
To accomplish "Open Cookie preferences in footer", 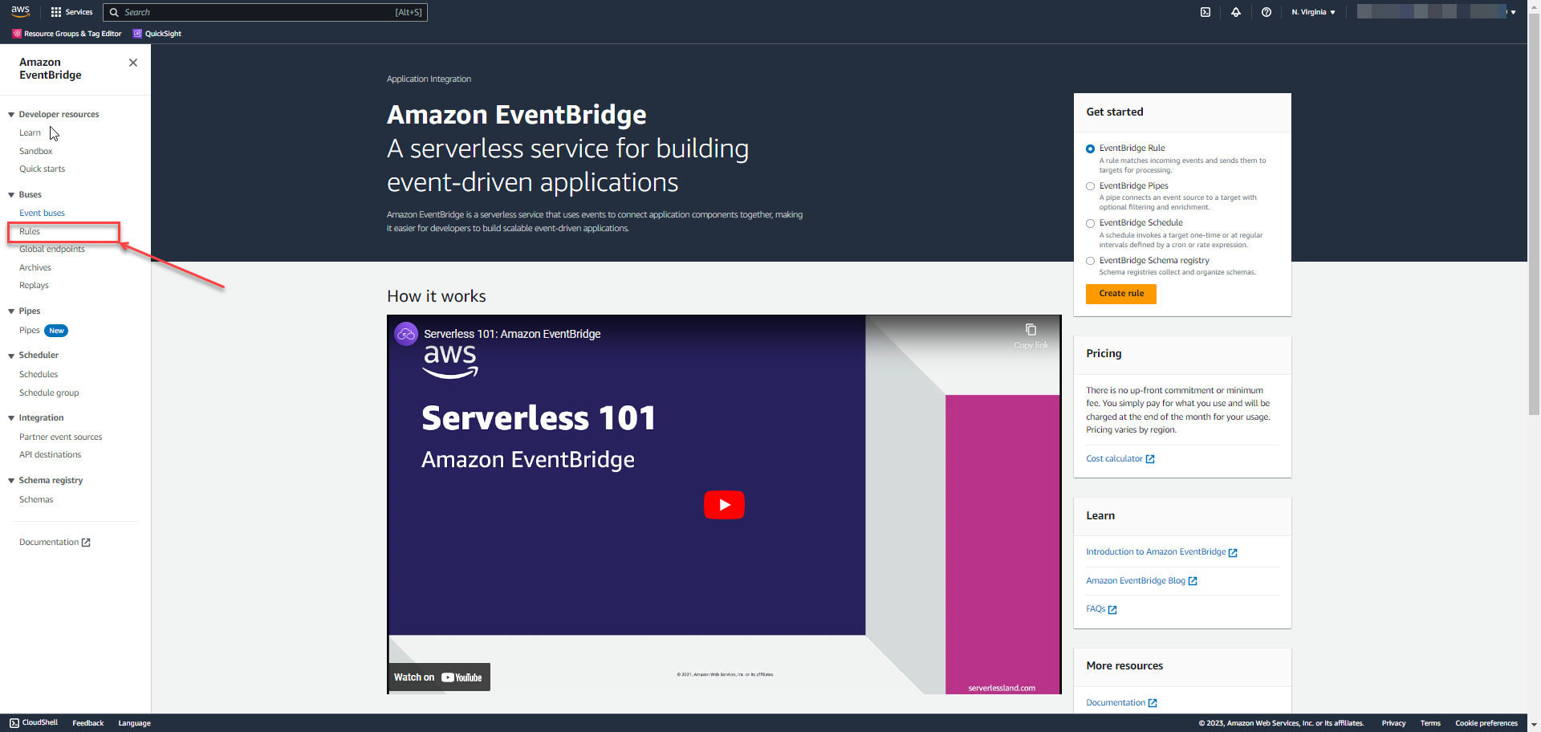I will pyautogui.click(x=1486, y=723).
